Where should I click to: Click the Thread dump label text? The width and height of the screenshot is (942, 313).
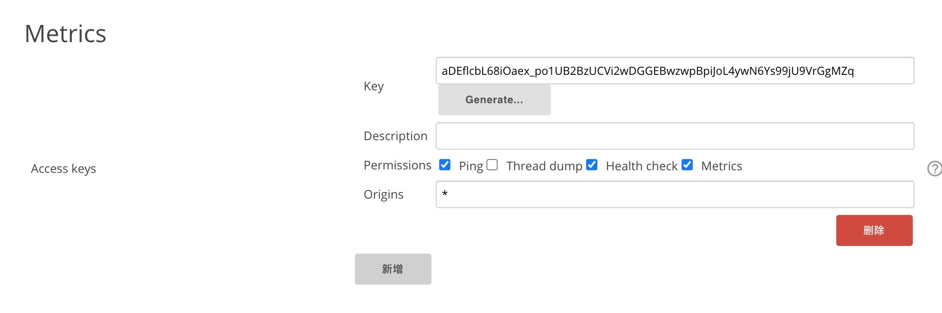[x=544, y=166]
